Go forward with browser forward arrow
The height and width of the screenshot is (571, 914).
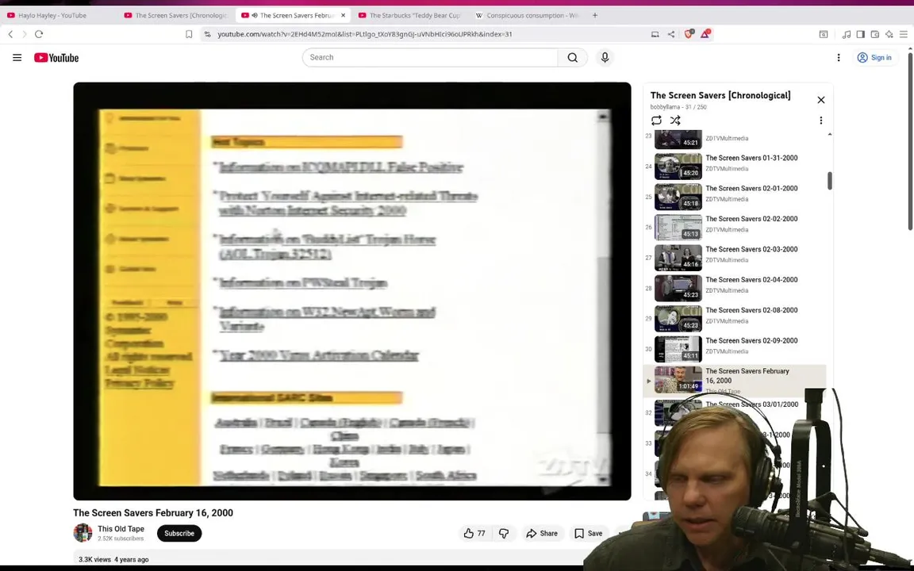(x=24, y=34)
